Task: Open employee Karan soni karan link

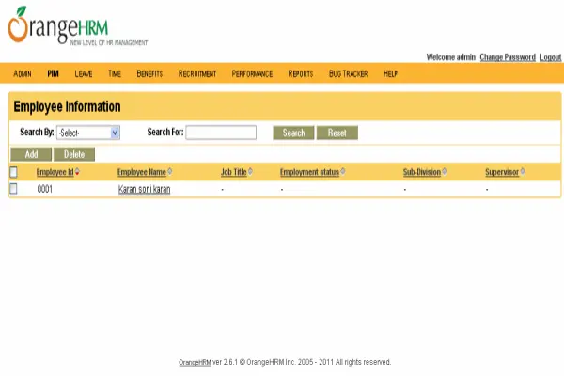Action: [144, 190]
